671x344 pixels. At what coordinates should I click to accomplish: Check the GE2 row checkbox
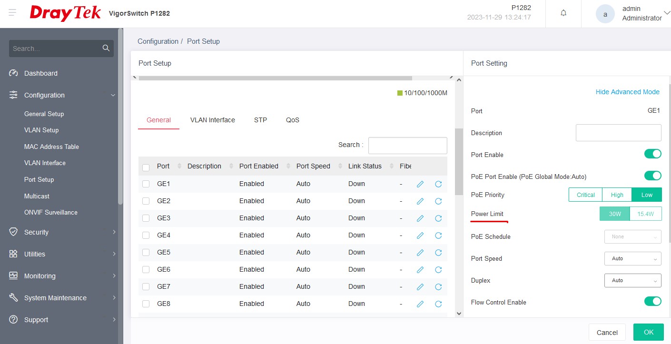point(146,201)
